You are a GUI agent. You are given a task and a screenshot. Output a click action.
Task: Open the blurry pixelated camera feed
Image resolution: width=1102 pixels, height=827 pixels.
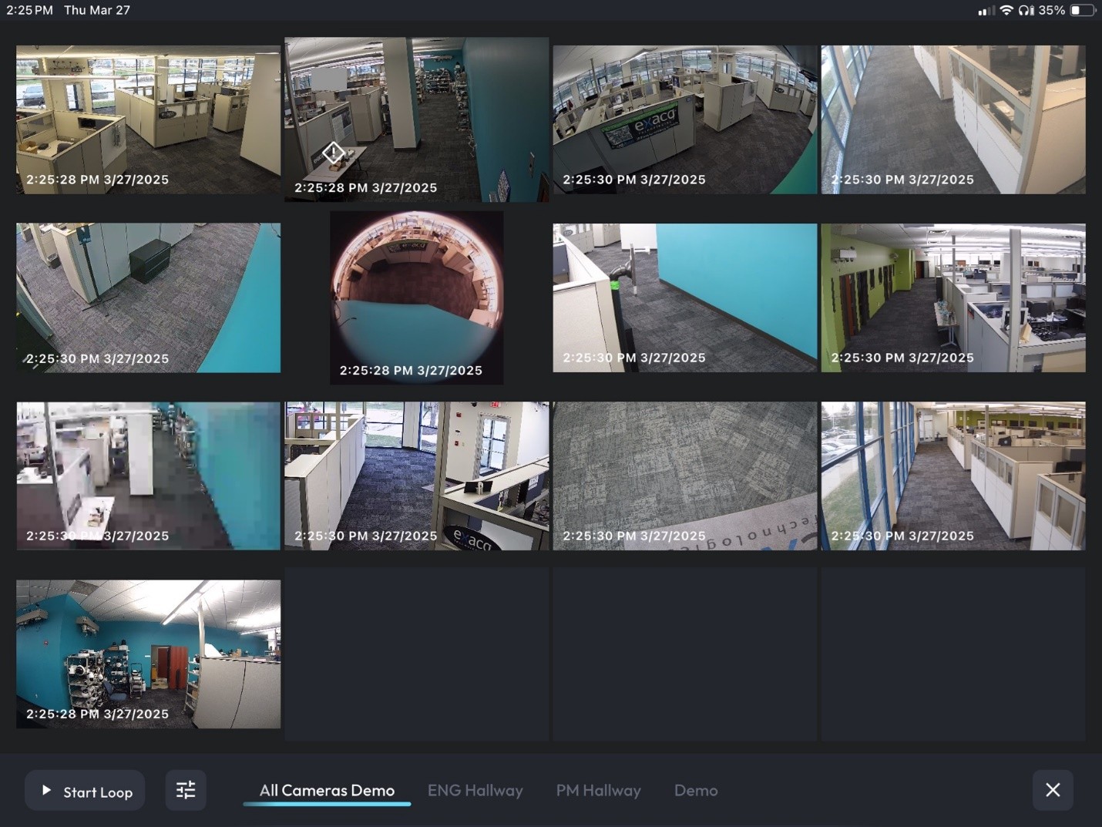(x=148, y=476)
